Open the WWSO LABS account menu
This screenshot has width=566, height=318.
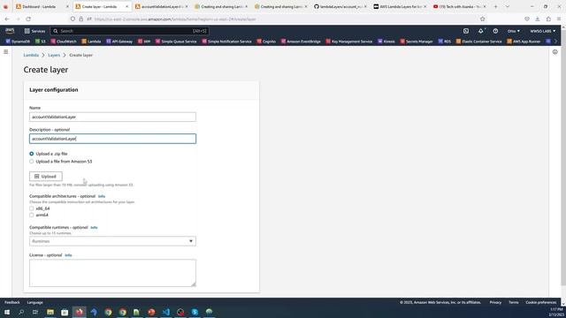click(x=542, y=31)
